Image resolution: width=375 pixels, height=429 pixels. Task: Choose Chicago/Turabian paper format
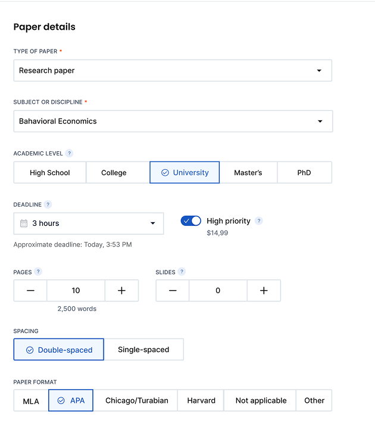[x=137, y=400]
